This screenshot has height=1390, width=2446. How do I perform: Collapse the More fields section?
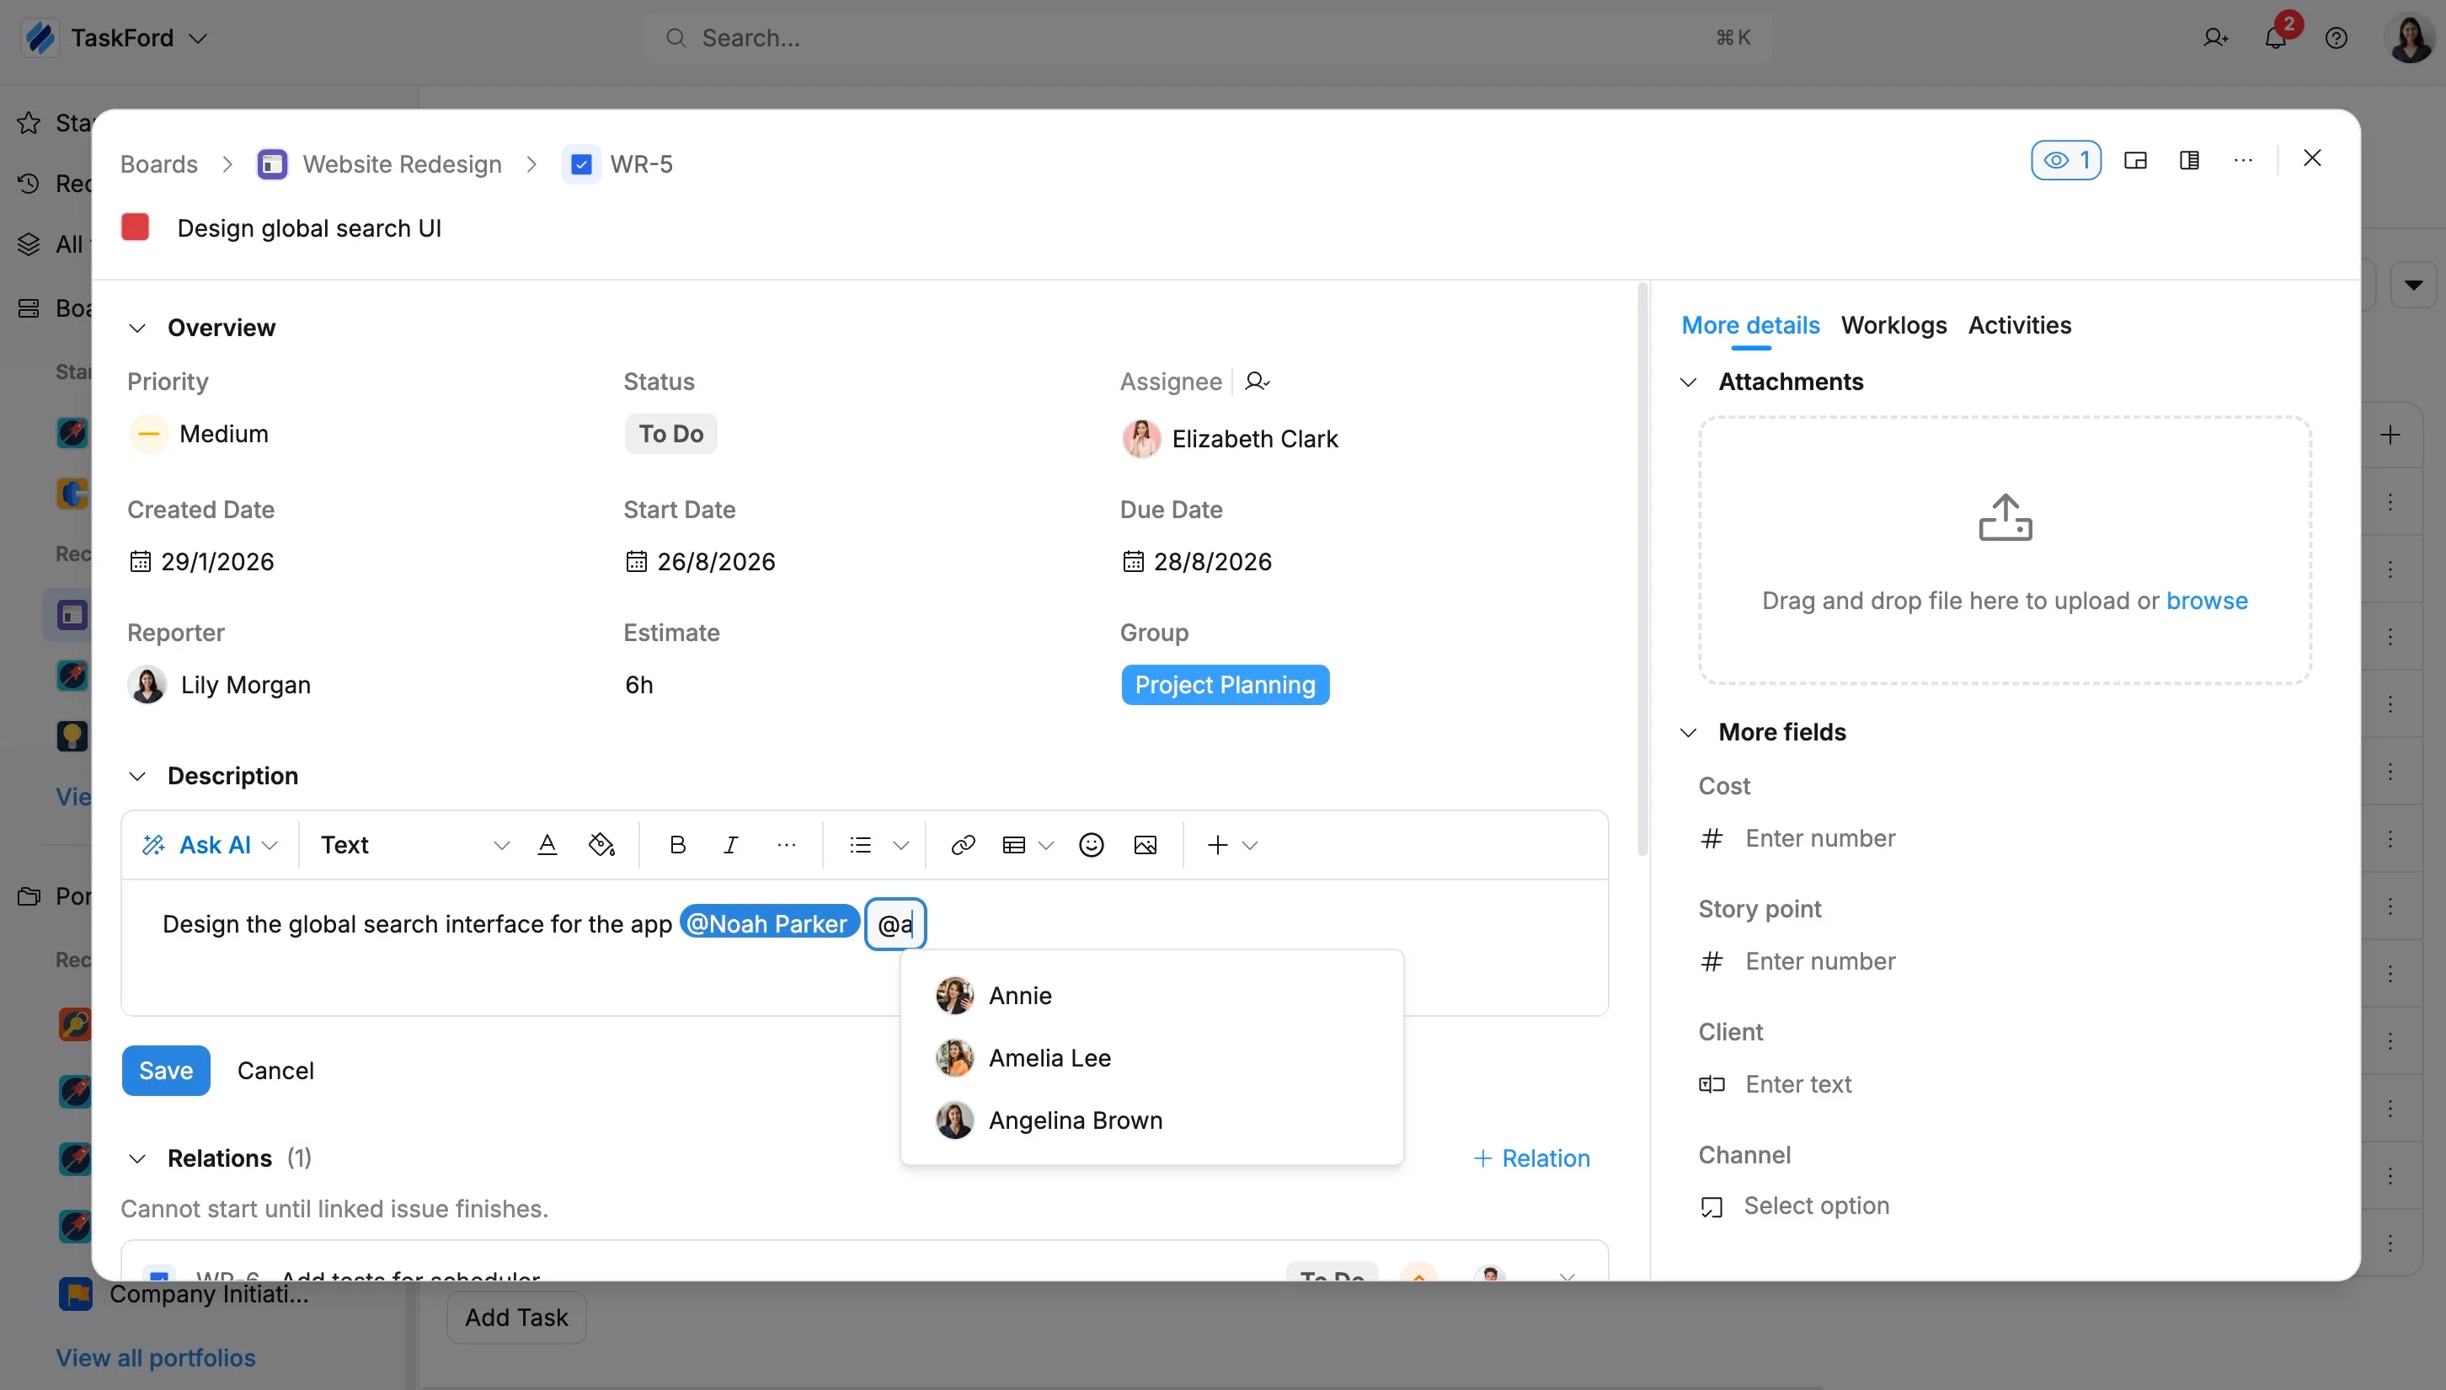pos(1688,733)
